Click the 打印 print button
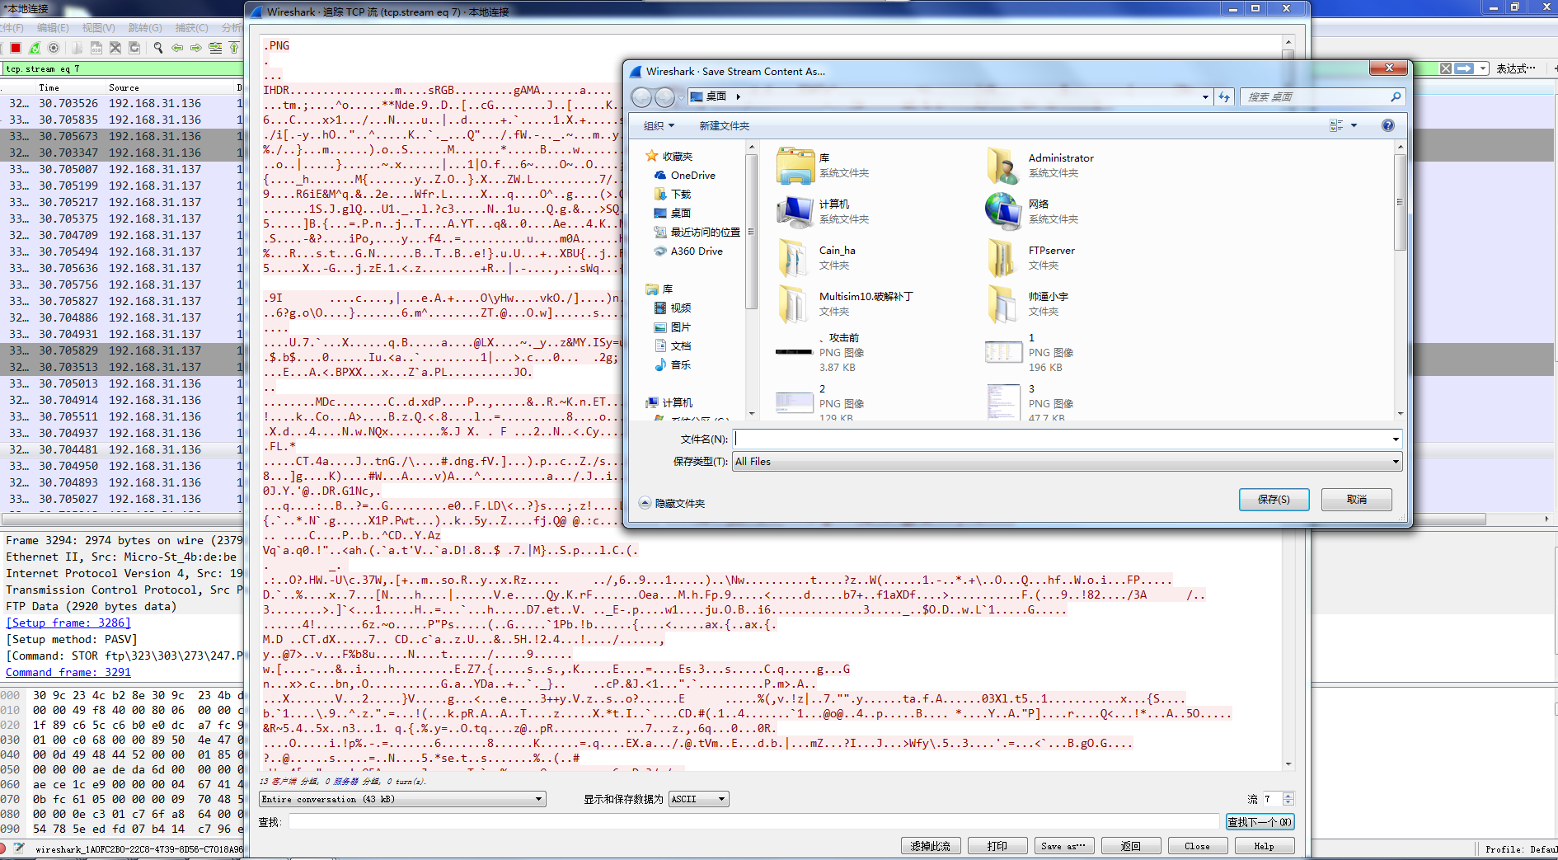 997,846
